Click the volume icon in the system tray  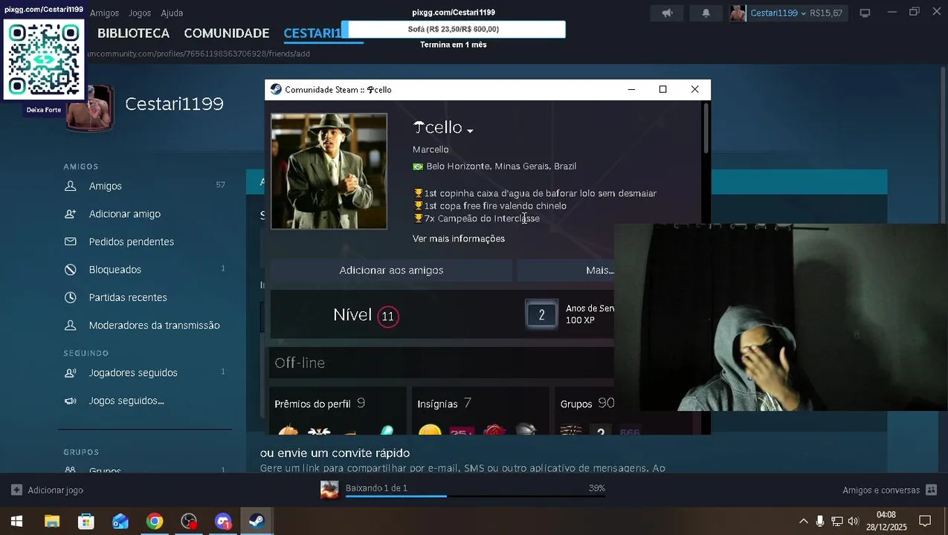(x=853, y=522)
